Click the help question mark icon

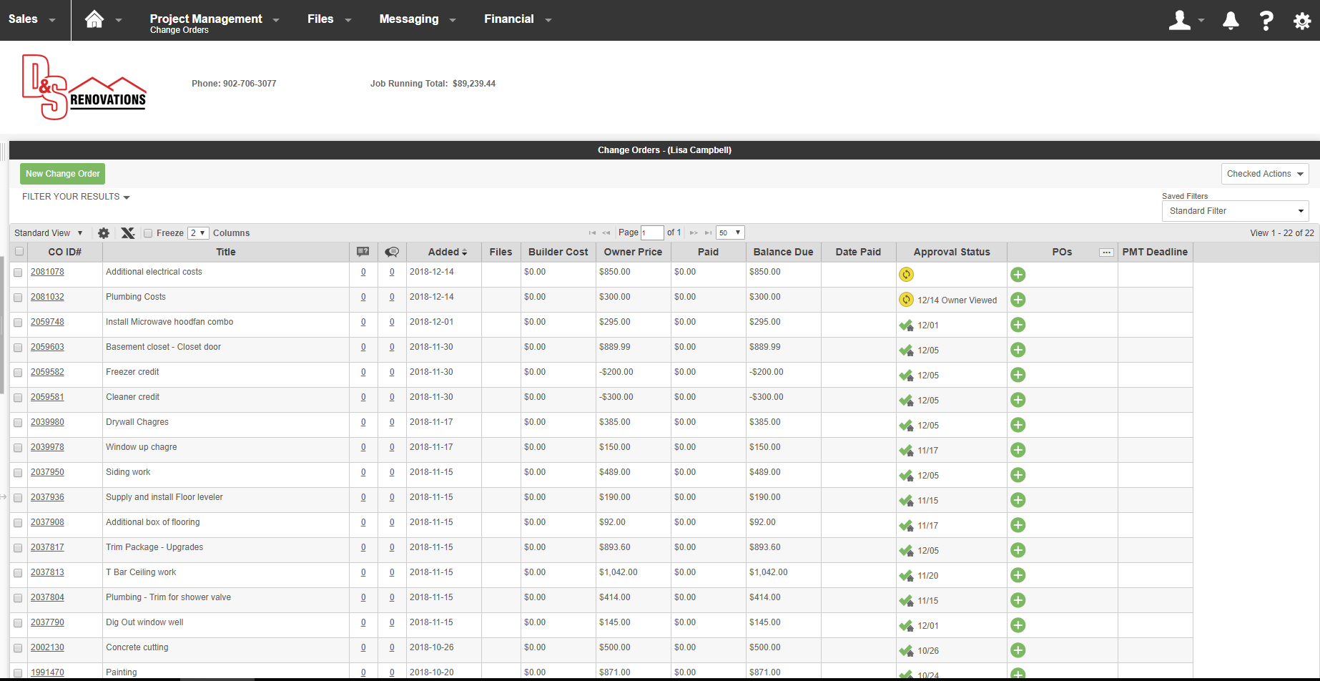pyautogui.click(x=1266, y=20)
